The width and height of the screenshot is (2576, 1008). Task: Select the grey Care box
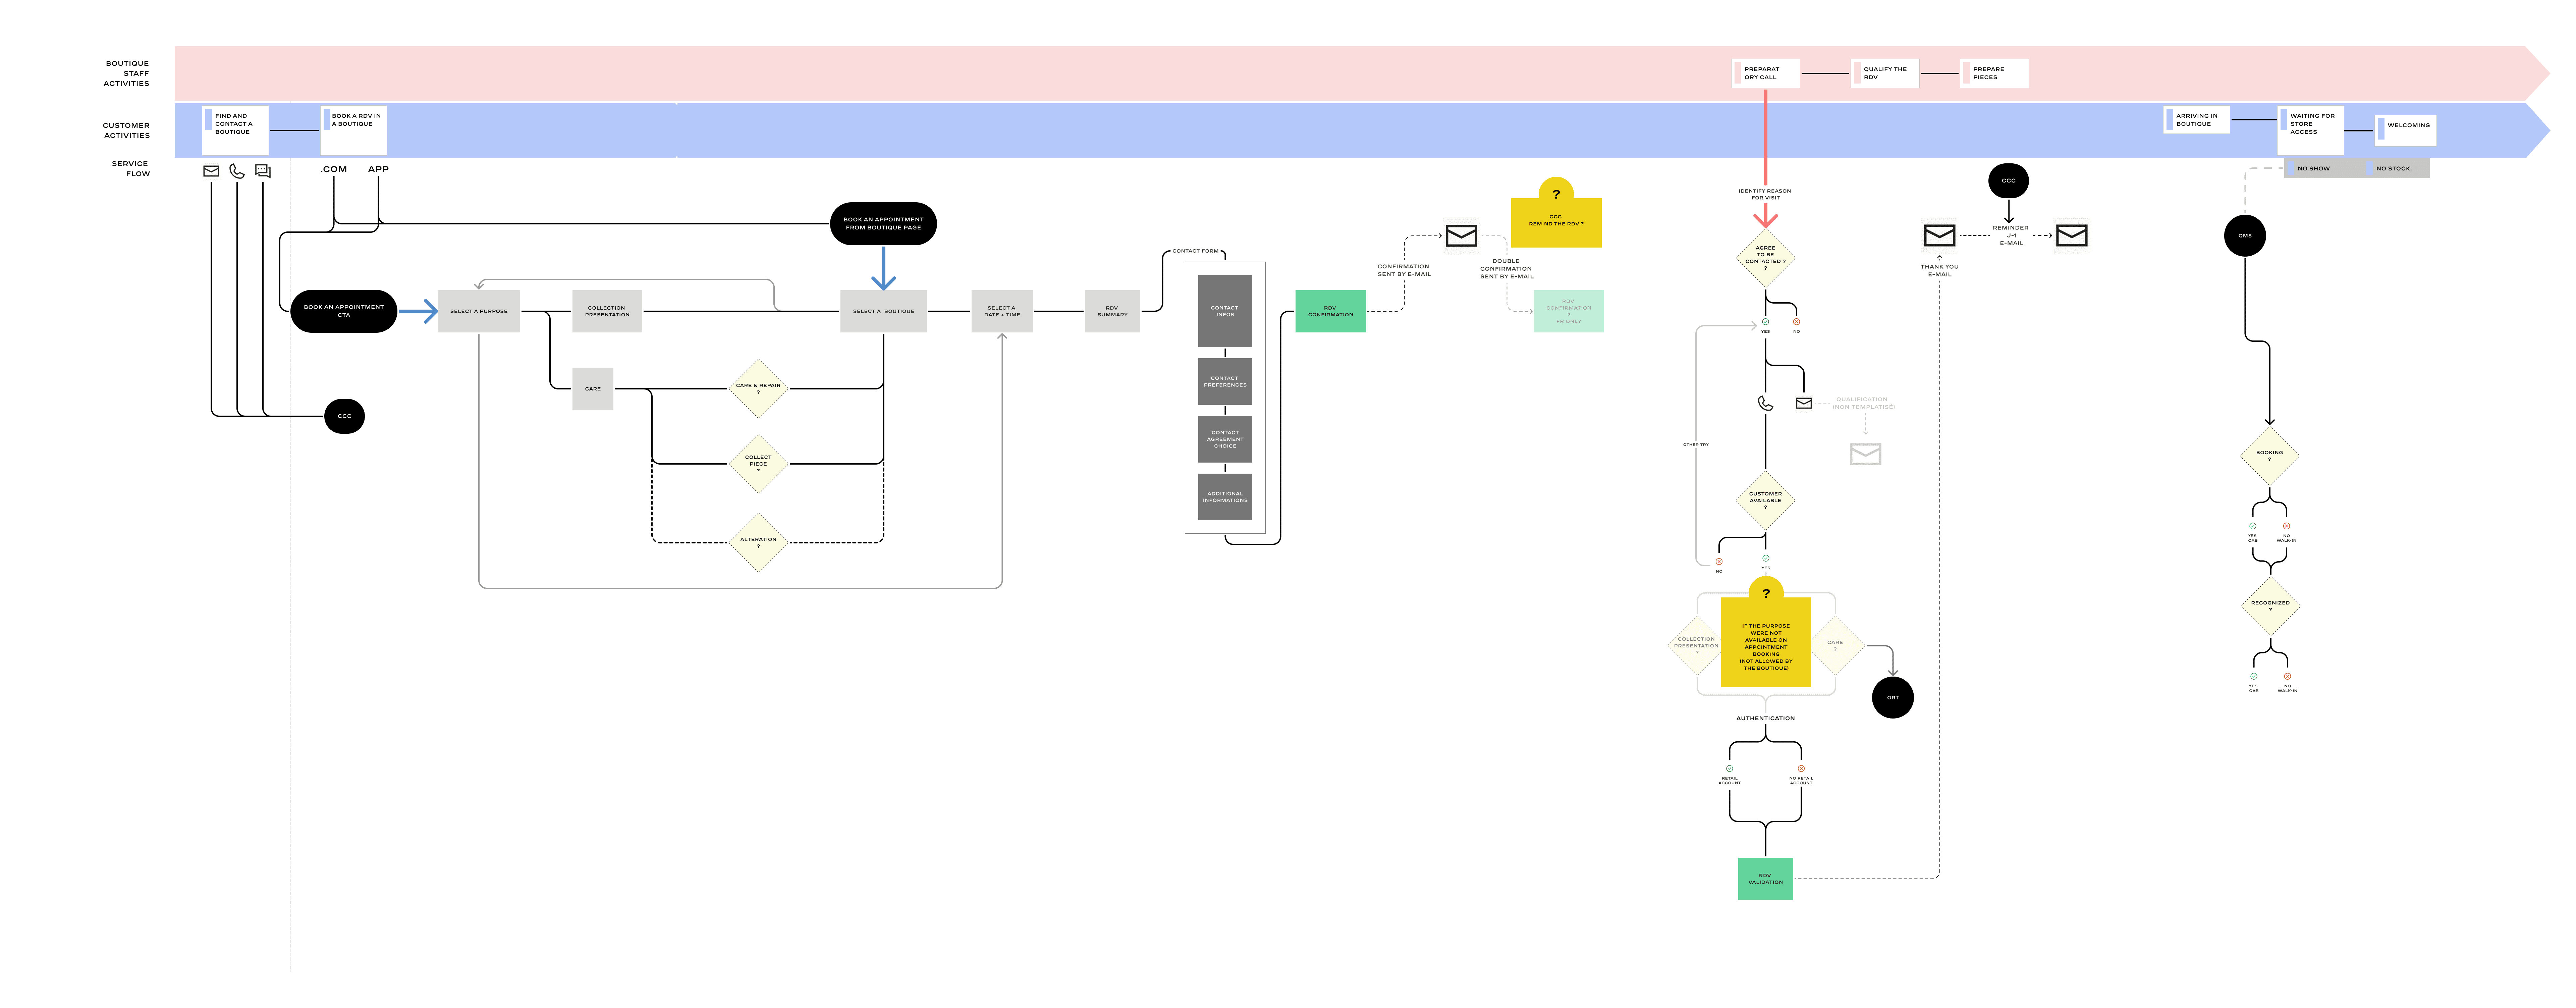593,389
